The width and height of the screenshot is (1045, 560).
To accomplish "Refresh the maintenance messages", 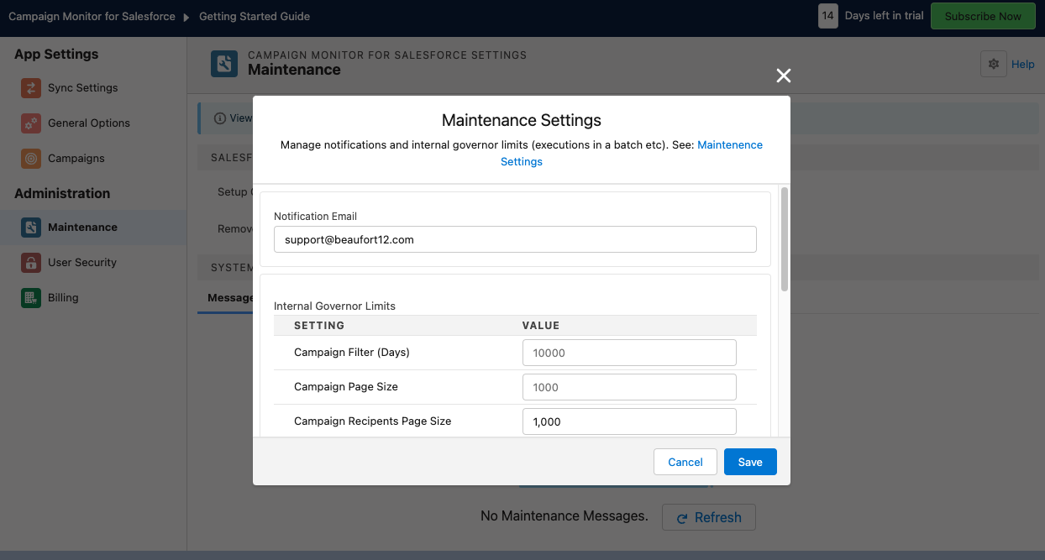I will click(x=709, y=517).
